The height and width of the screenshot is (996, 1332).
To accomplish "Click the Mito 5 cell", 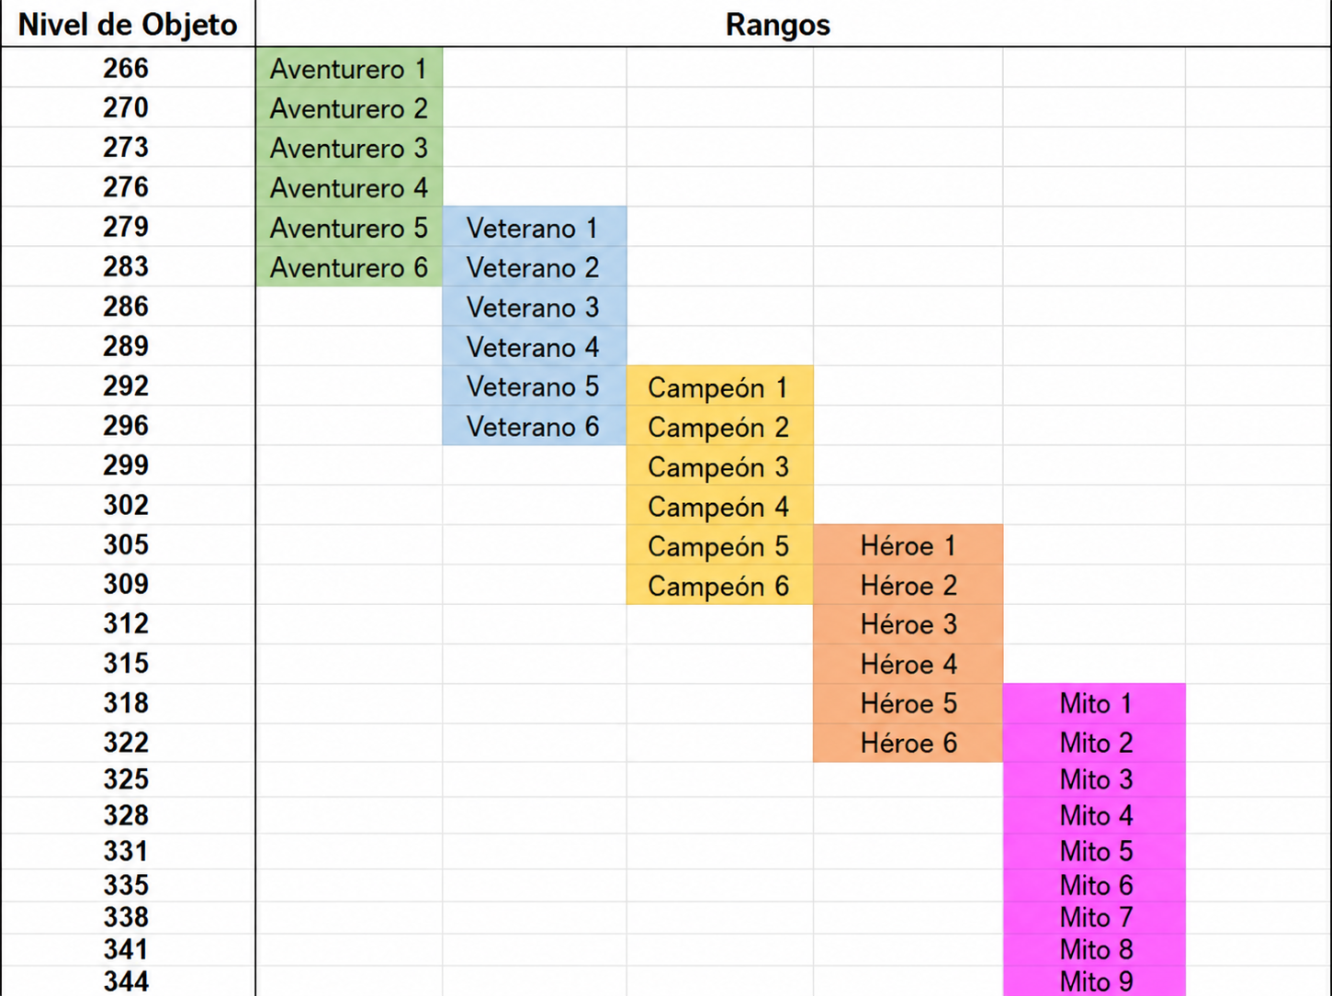I will tap(1094, 851).
